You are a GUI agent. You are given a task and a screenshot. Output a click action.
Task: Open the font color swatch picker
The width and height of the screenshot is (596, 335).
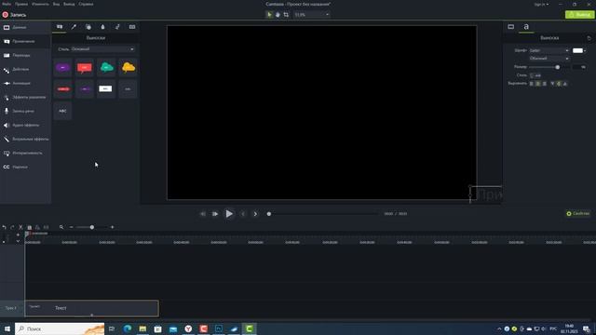point(579,50)
